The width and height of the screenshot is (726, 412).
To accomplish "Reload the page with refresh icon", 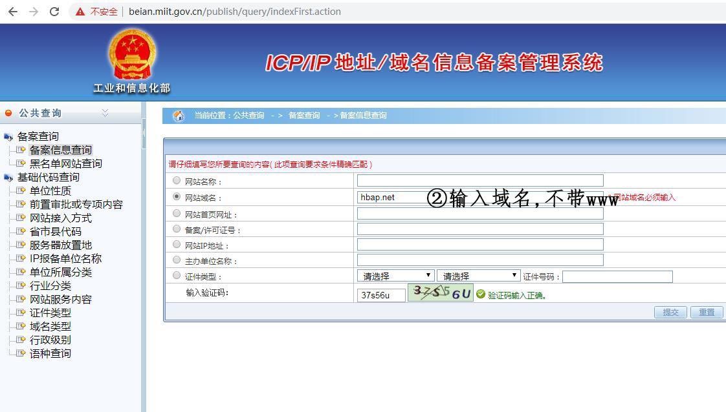I will [x=54, y=12].
